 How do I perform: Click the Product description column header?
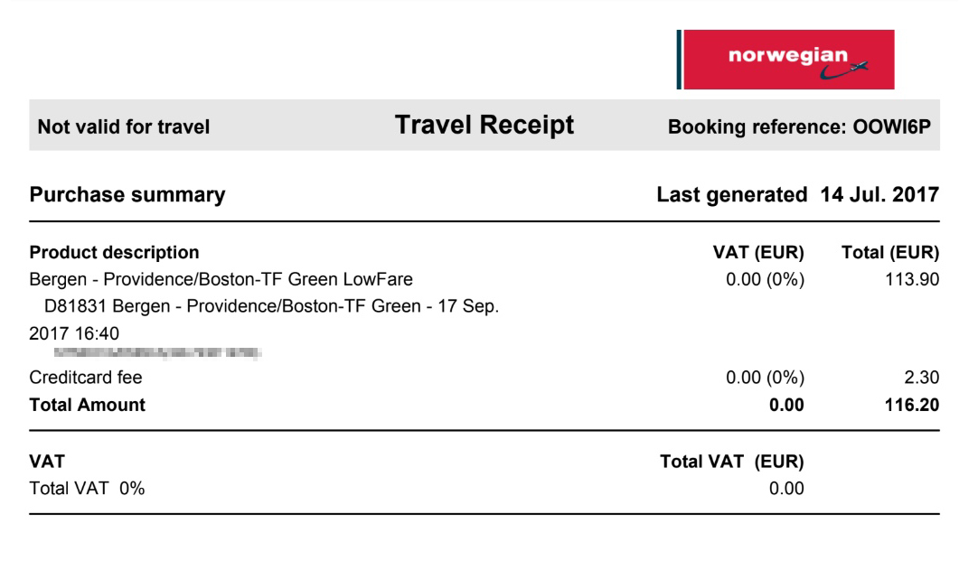[x=114, y=252]
